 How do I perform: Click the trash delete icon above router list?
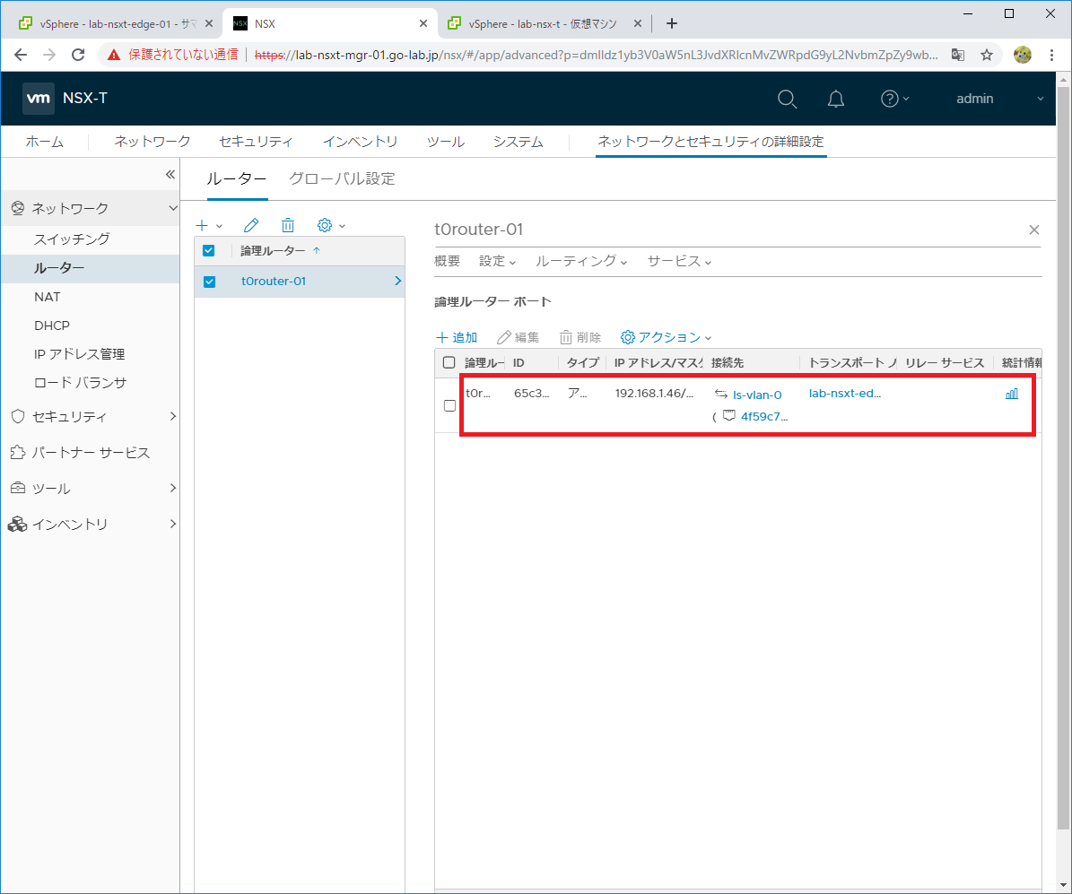[288, 225]
